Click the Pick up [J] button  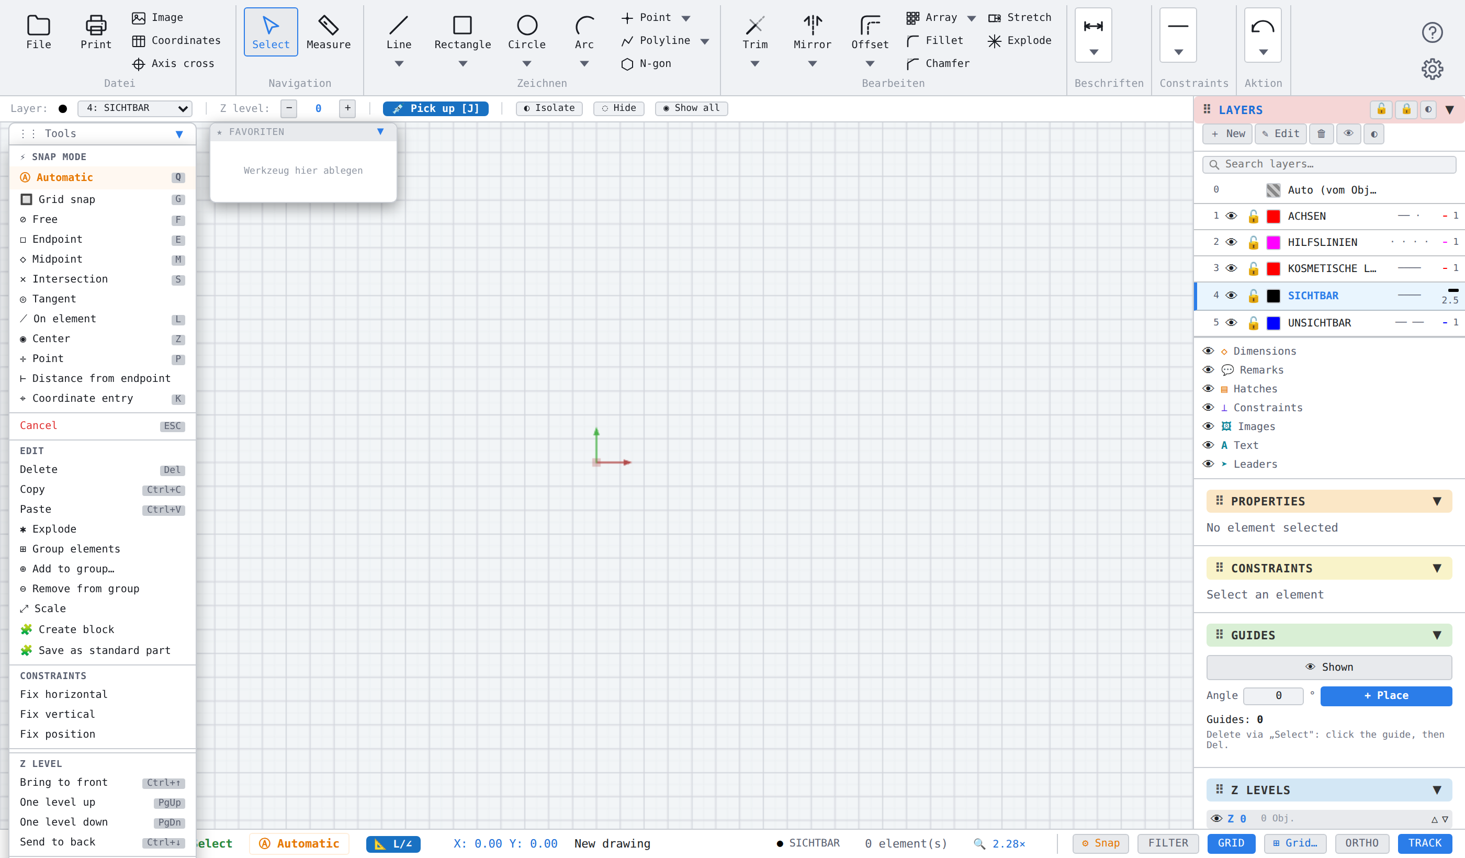[x=435, y=108]
